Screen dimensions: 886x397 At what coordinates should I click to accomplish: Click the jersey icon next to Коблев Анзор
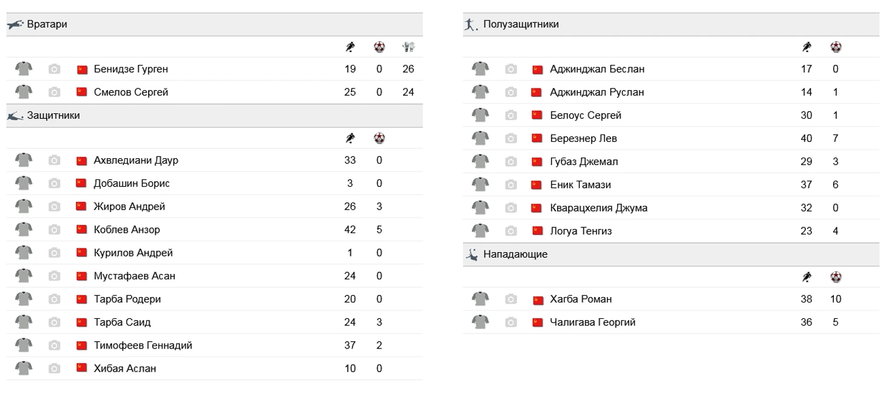click(x=24, y=230)
